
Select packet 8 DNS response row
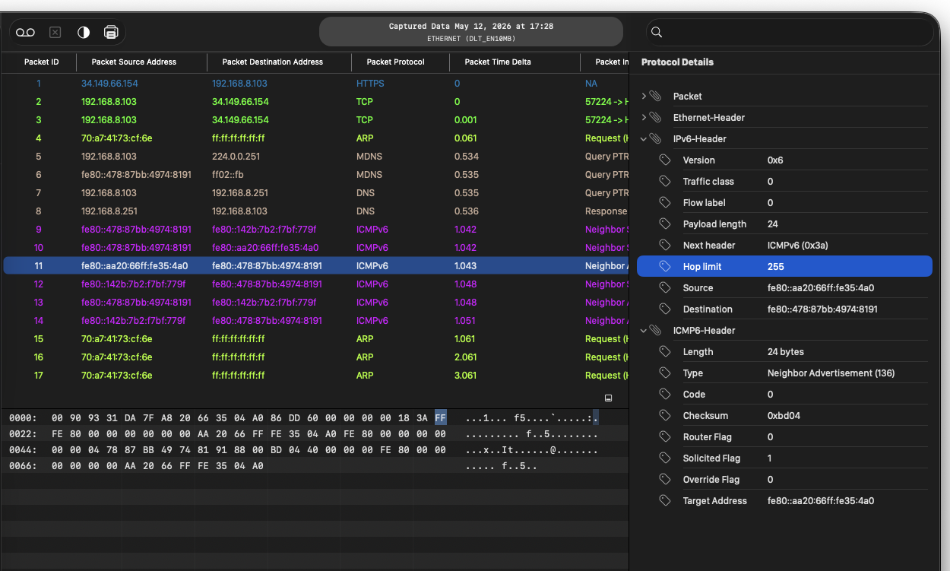click(315, 211)
